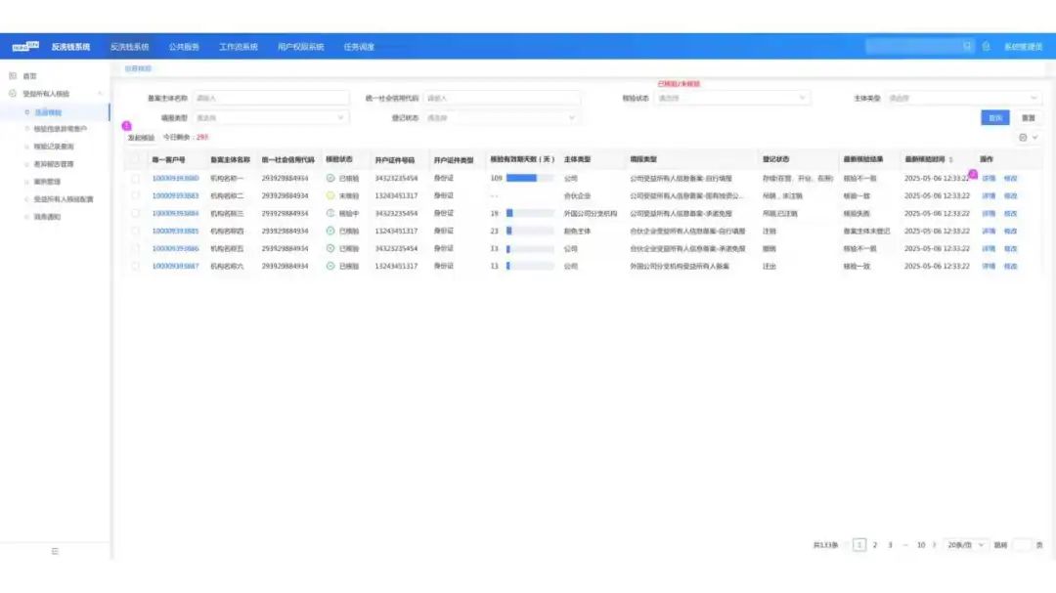Open customer number link 100009393884

pos(175,213)
